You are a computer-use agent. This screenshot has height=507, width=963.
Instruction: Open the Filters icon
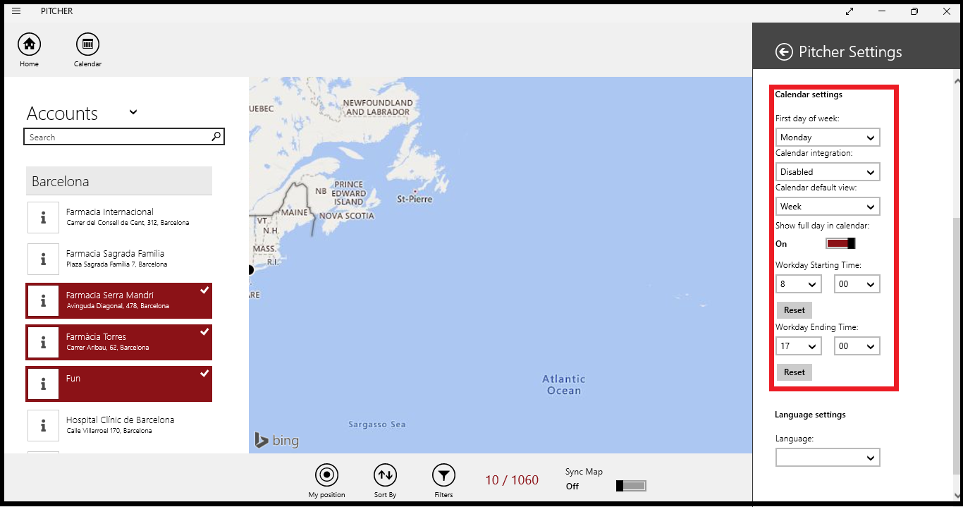pyautogui.click(x=443, y=476)
